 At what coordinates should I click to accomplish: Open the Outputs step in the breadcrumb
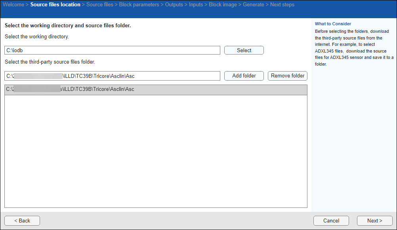click(174, 4)
